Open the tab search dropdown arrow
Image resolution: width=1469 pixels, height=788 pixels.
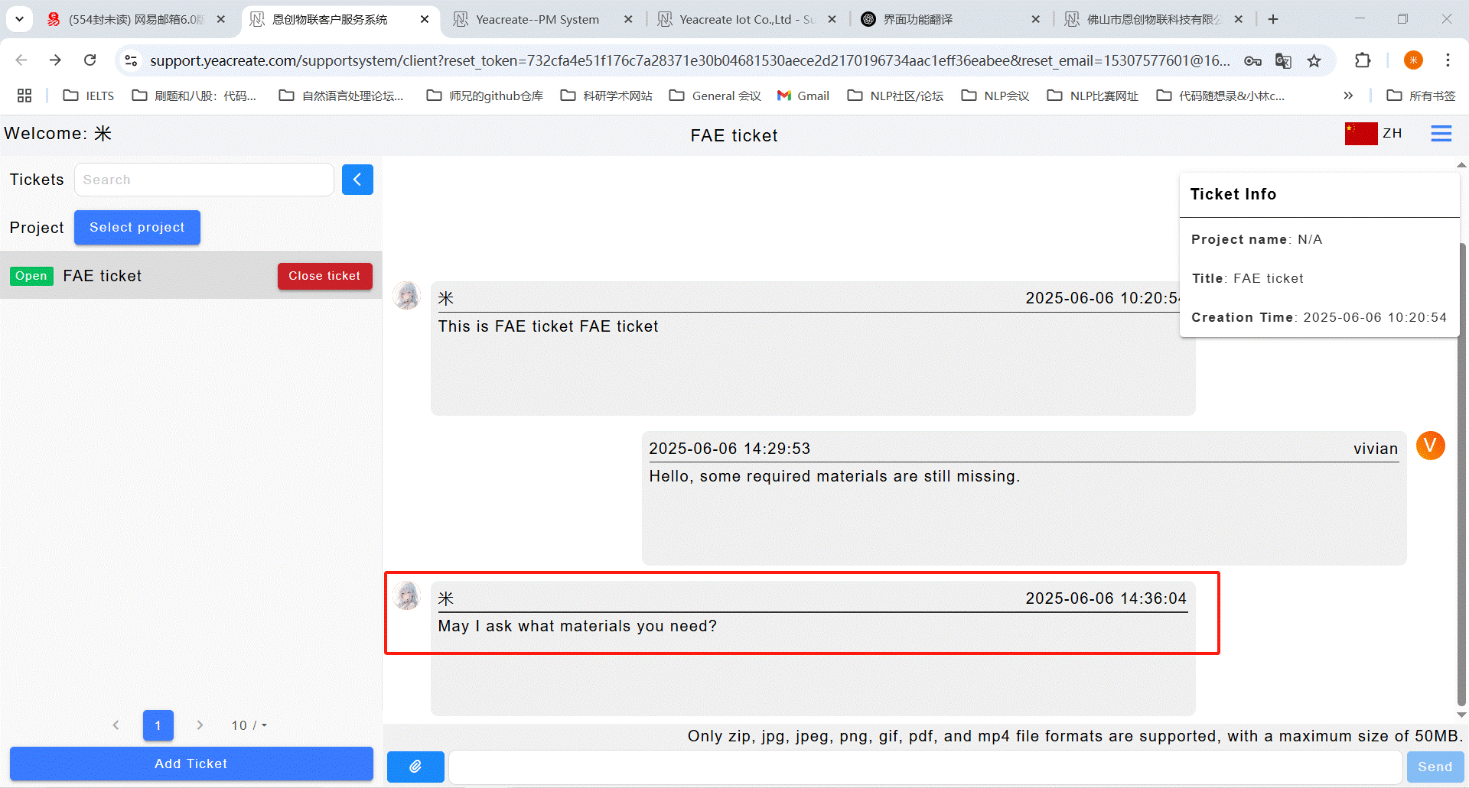tap(19, 19)
